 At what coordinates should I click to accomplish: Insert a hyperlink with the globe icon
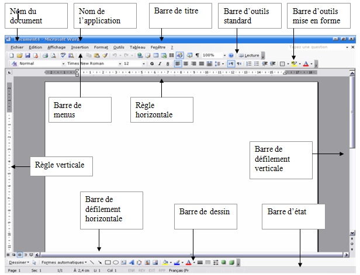coord(140,55)
